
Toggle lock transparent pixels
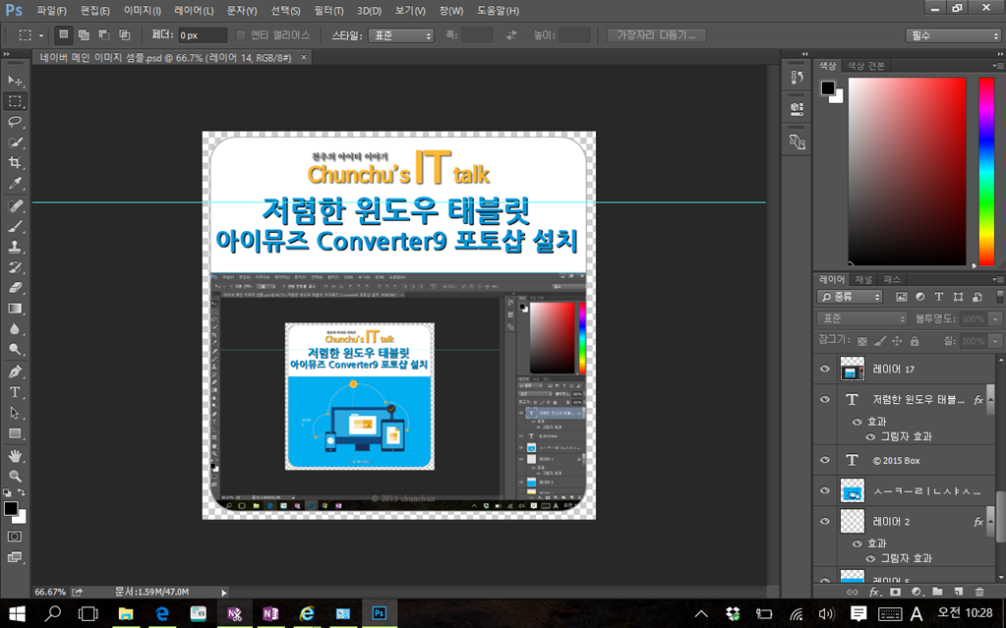(x=862, y=341)
